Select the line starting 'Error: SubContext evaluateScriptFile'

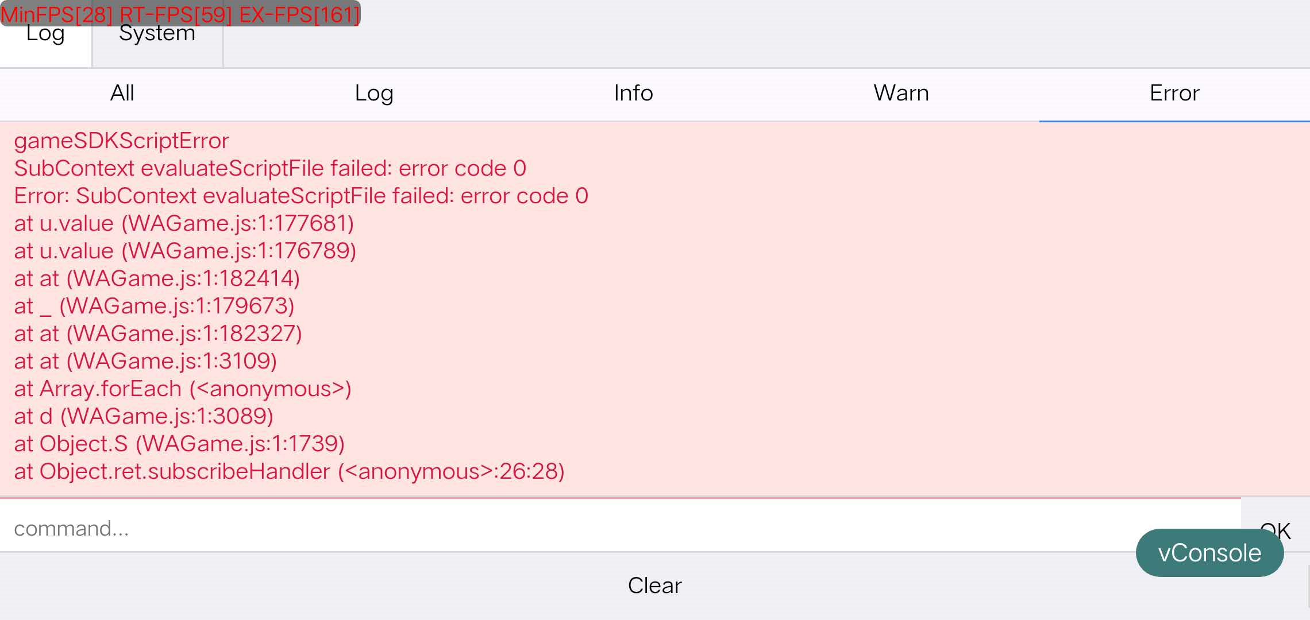click(x=301, y=196)
